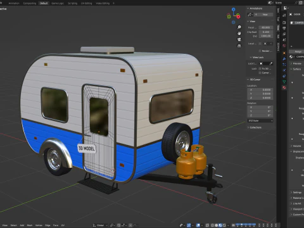This screenshot has width=304, height=228.
Task: Open Output properties tab icon
Action: pos(284,28)
